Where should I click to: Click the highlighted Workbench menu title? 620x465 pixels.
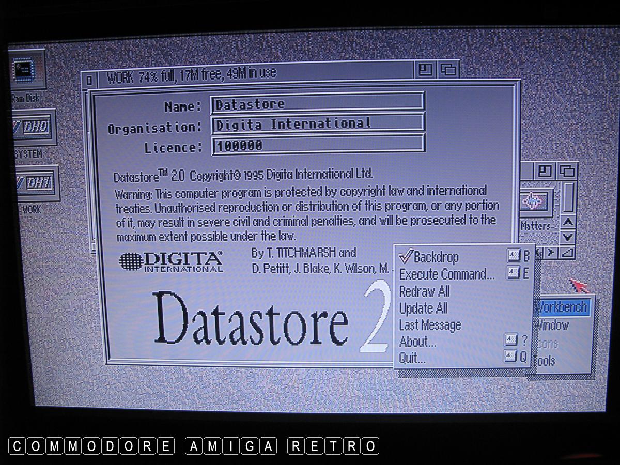pos(562,307)
